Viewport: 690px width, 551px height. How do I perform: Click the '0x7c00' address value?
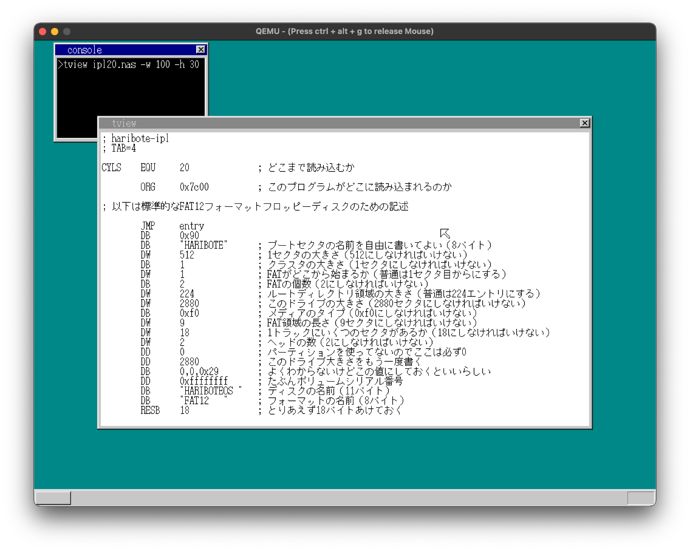pyautogui.click(x=194, y=187)
